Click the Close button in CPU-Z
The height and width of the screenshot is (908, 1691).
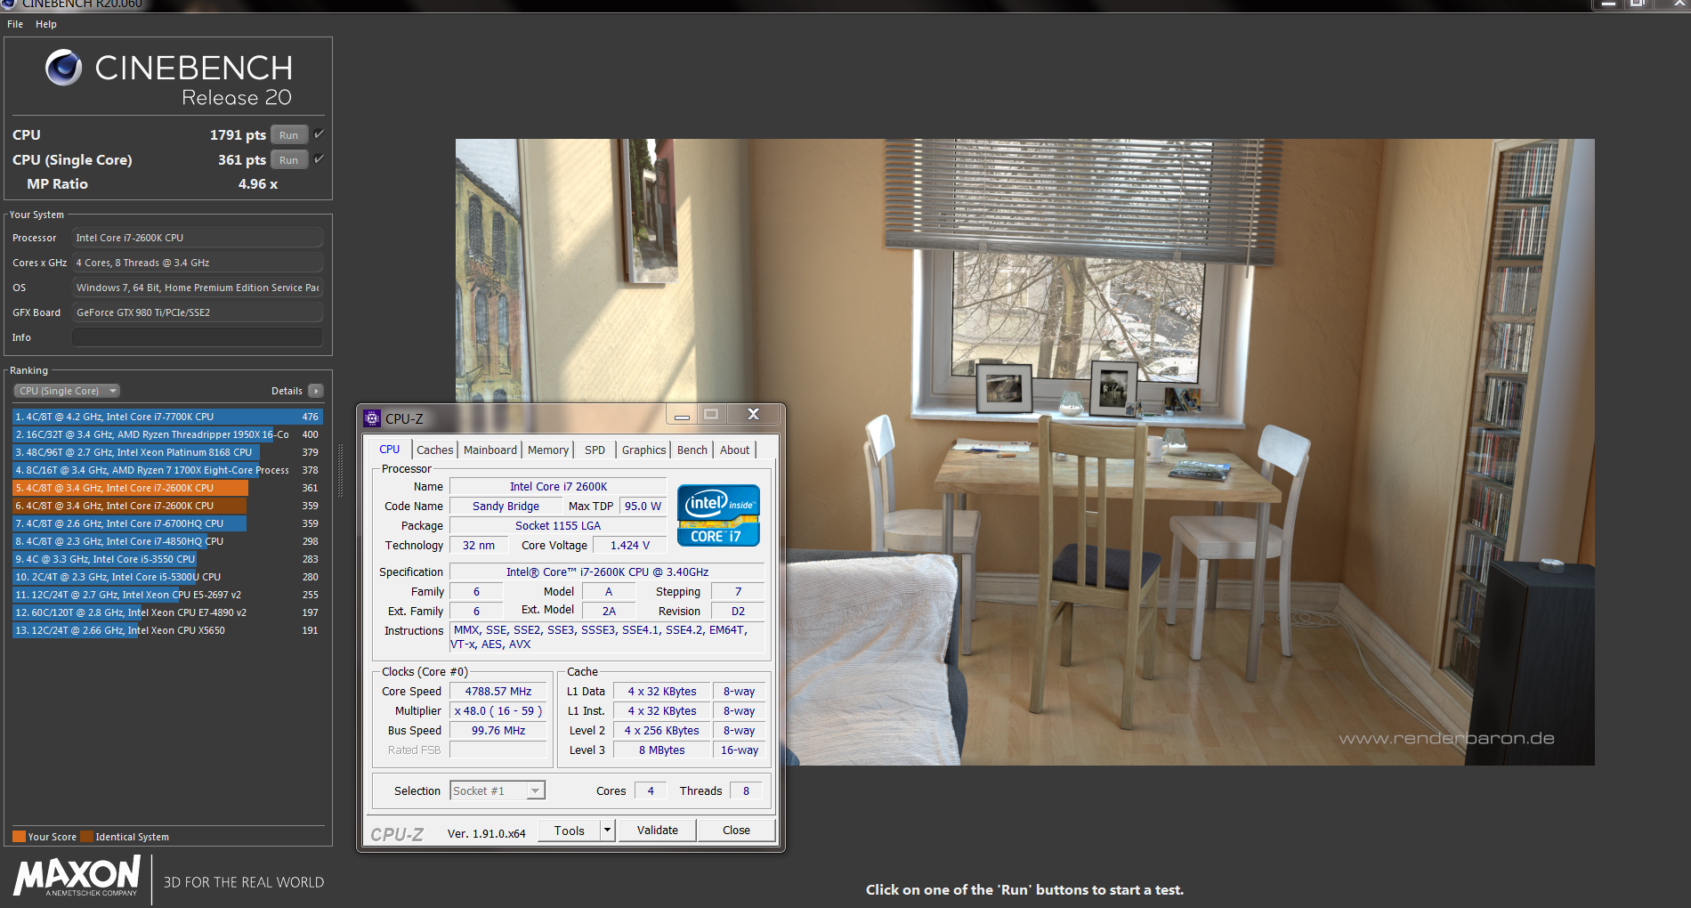[736, 831]
